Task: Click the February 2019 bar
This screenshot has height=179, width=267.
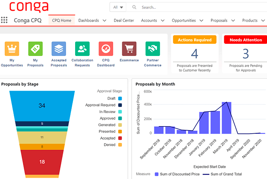Action: point(215,122)
